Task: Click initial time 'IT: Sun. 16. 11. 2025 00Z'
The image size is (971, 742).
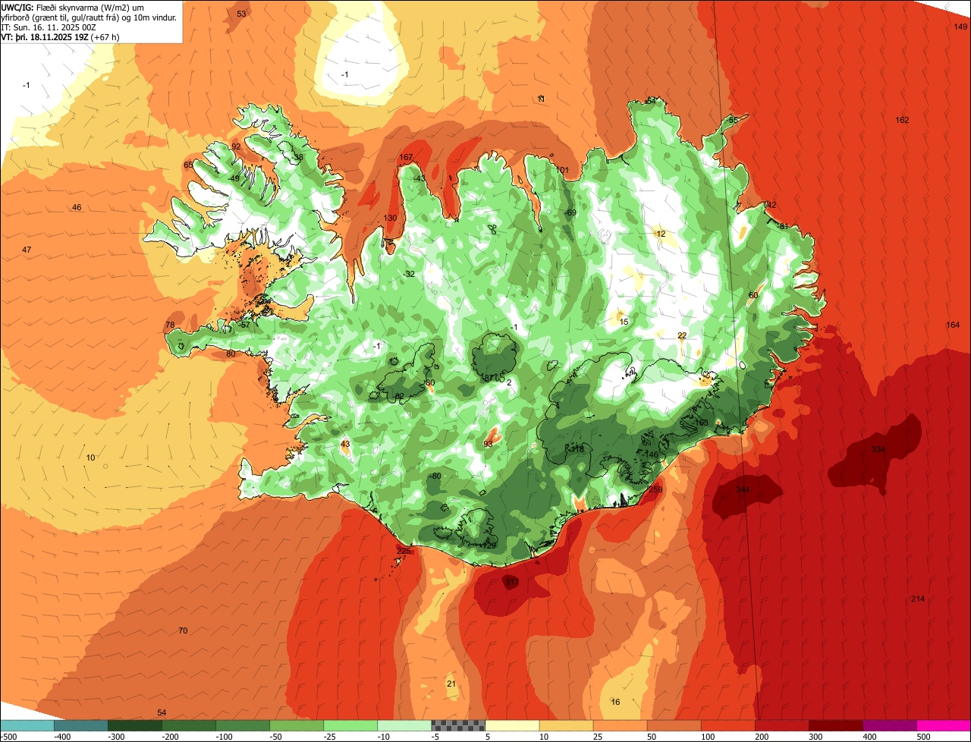Action: (47, 27)
